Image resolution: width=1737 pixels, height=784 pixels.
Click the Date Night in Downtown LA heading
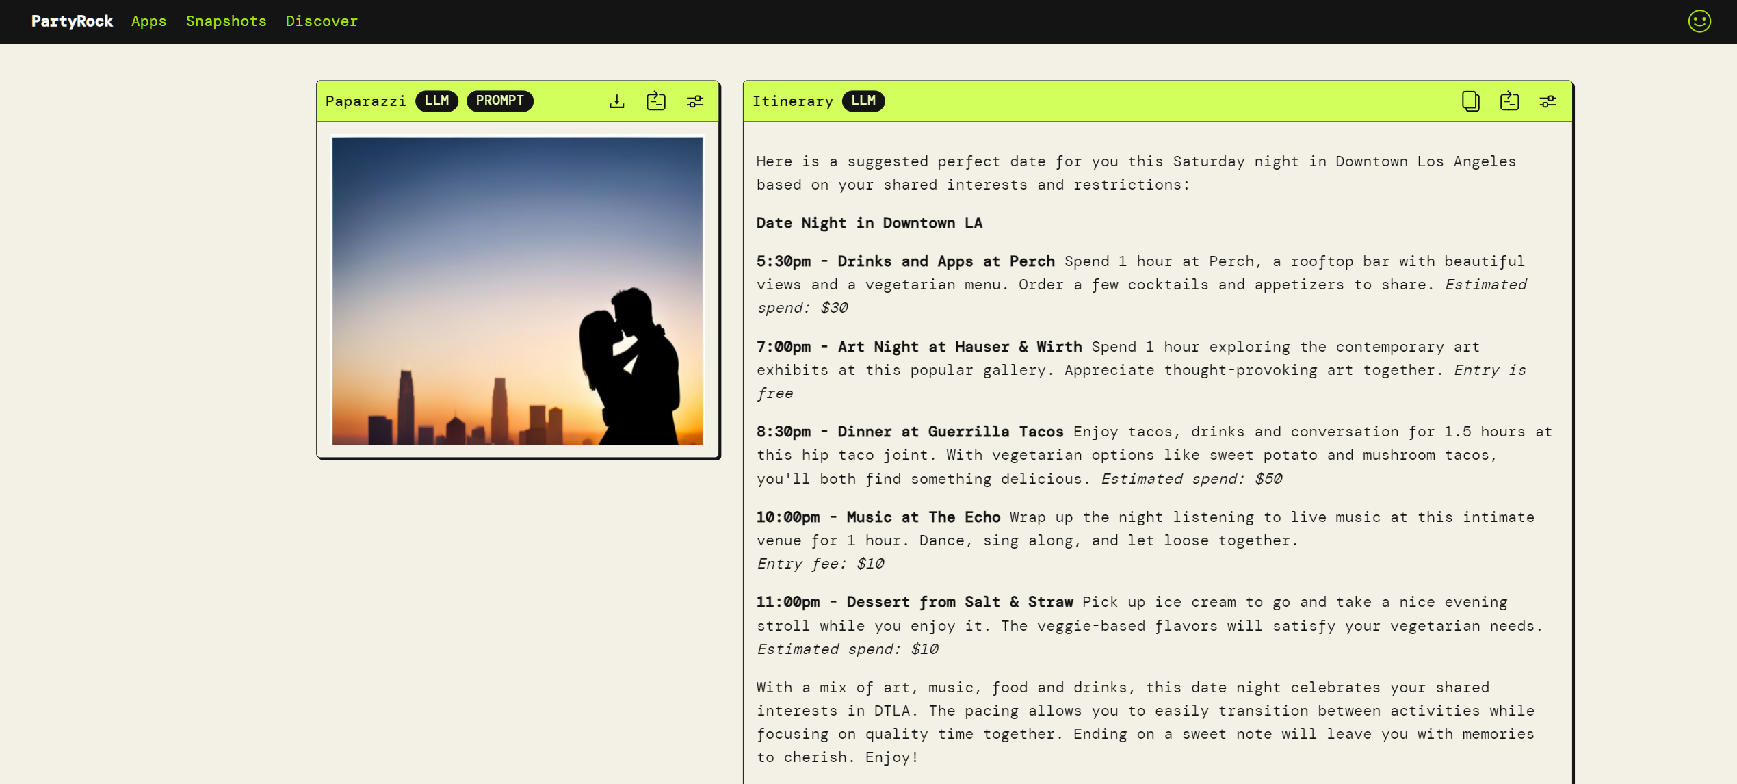click(870, 222)
